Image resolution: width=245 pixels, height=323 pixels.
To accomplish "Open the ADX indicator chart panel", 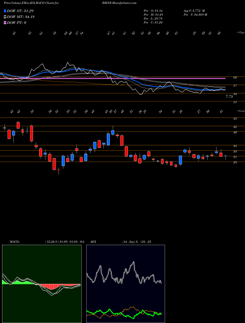I will [125, 284].
